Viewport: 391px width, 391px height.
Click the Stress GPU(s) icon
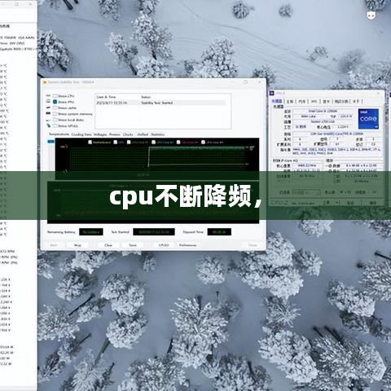tap(48, 125)
